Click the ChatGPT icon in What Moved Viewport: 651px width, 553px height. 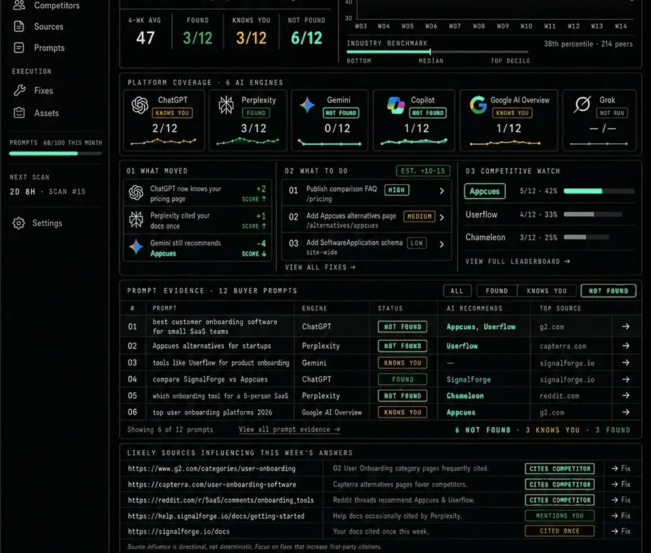click(136, 193)
